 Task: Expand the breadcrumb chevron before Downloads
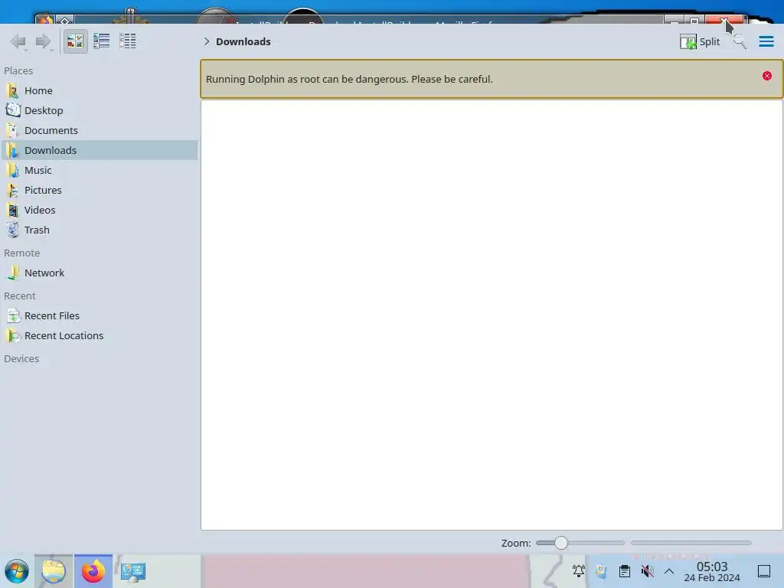click(207, 41)
